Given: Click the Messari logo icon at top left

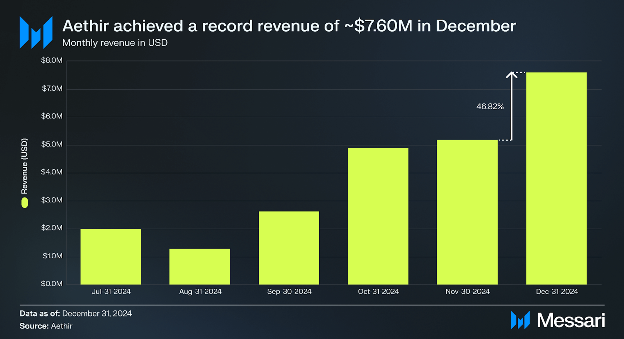Looking at the screenshot, I should (36, 32).
